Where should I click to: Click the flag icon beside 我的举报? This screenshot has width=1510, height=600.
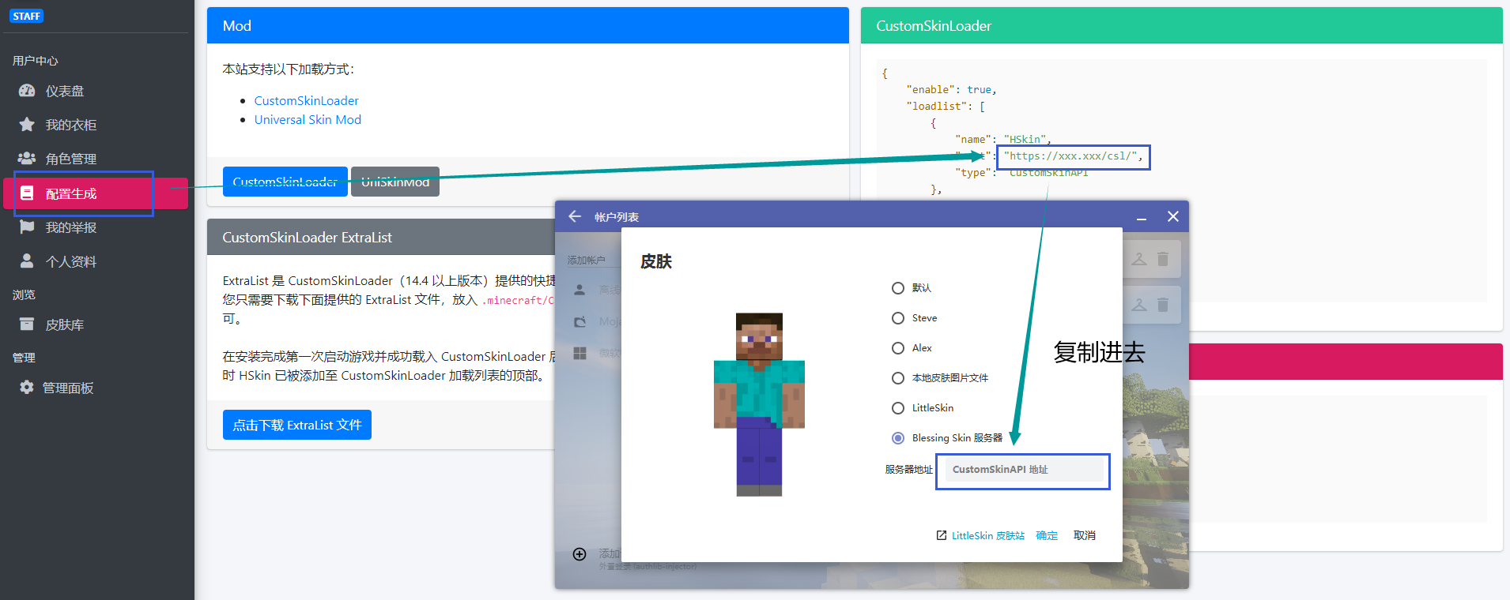[27, 227]
